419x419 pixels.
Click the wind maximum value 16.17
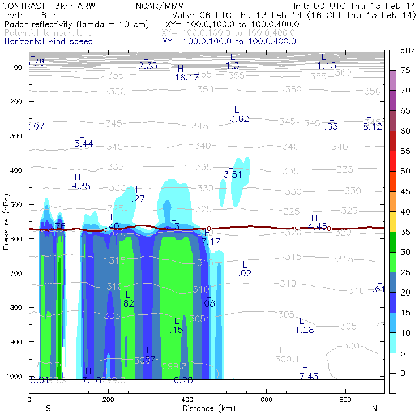tap(187, 78)
